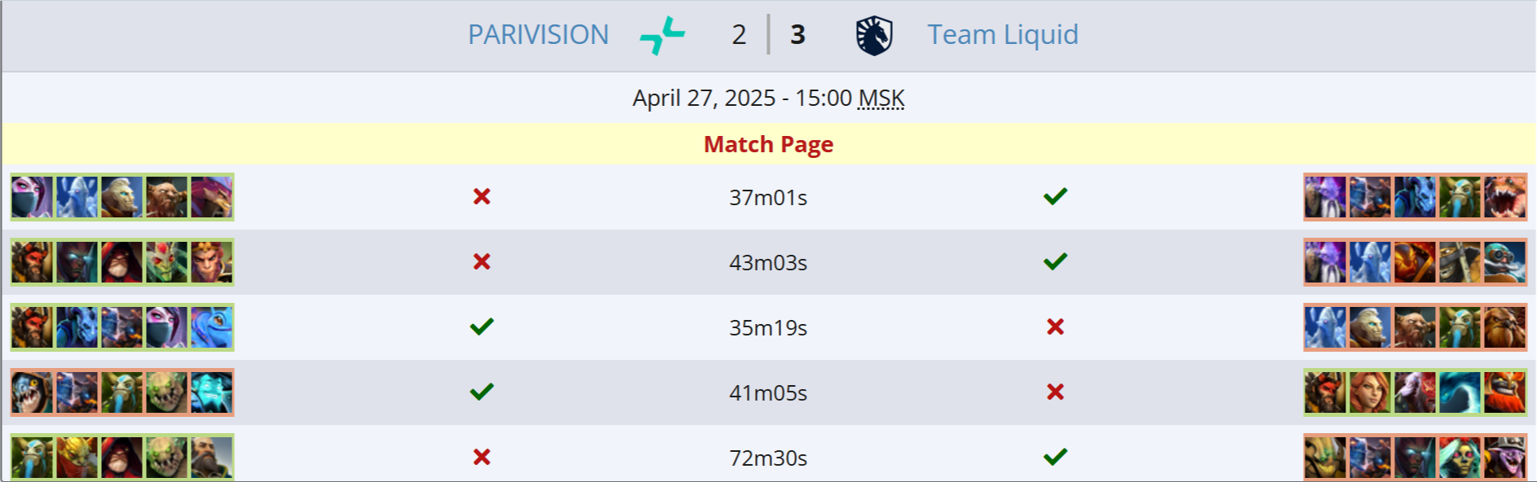Click PARIVISION's green checkmark for 35m19s game
1537x482 pixels.
(482, 326)
